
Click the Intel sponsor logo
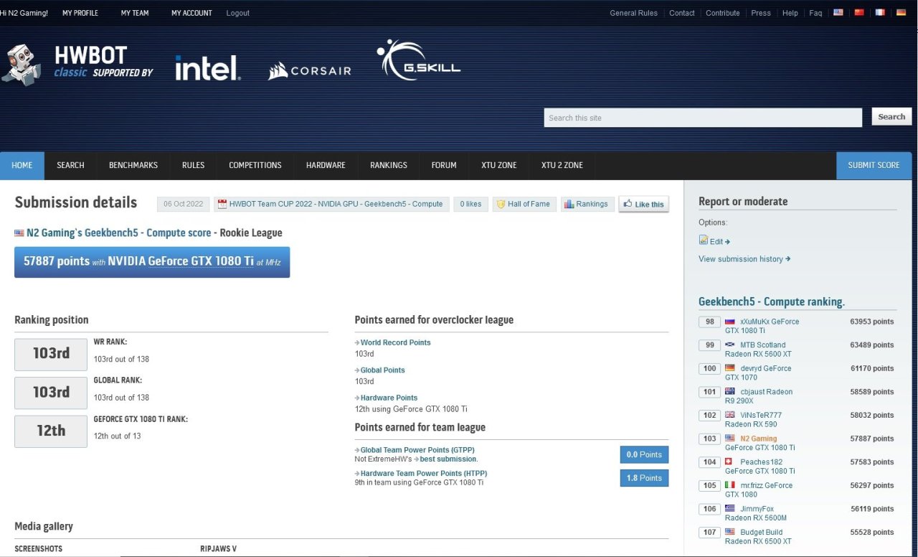coord(208,68)
